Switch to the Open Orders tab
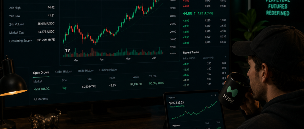 41,73
